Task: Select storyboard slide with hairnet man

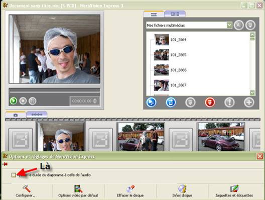Action: point(61,137)
